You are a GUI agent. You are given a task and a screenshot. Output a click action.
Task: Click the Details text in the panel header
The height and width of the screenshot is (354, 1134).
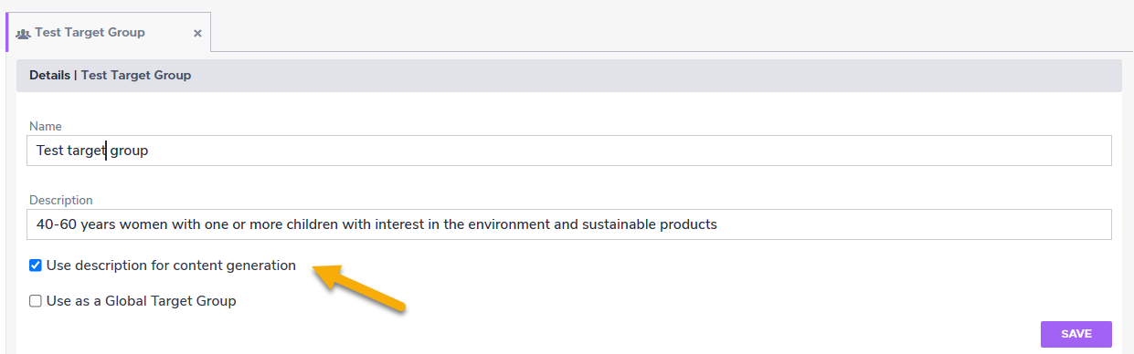[49, 75]
